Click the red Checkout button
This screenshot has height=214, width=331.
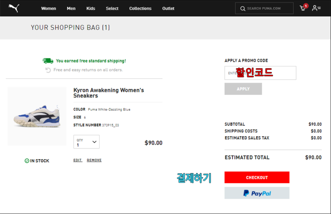click(257, 177)
